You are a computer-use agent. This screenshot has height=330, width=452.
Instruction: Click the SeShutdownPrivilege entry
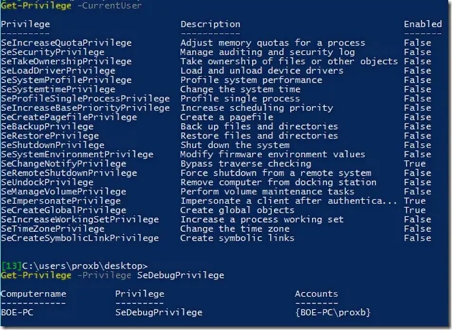click(x=53, y=145)
